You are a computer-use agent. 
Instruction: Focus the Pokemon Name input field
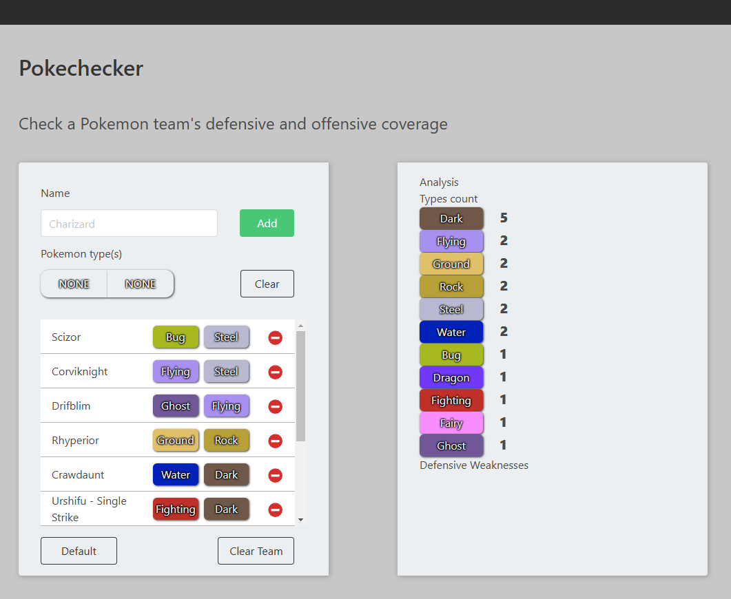click(129, 223)
